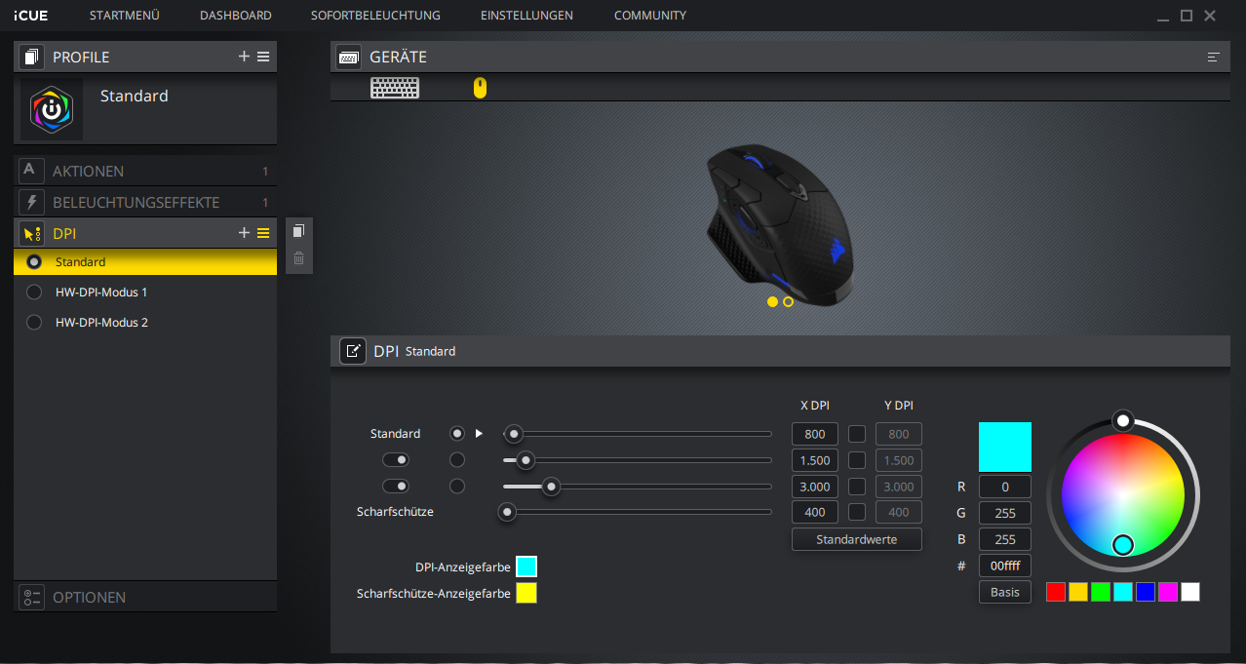Click the Scharfschütze X DPI field showing 400
This screenshot has height=664, width=1246.
point(815,512)
